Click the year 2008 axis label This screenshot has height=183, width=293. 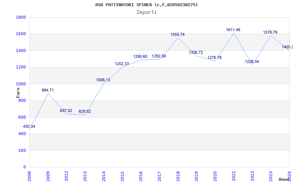(30, 176)
